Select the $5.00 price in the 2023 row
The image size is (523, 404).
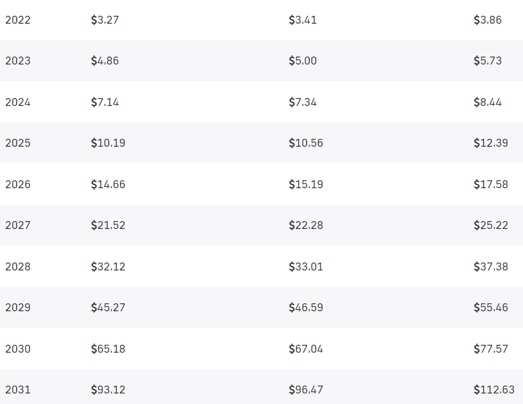(x=303, y=61)
